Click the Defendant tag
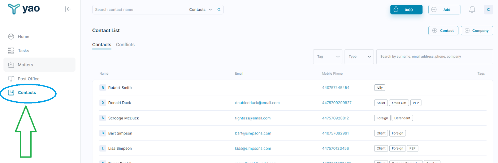Viewport: 498px width, 163px height. tap(402, 118)
